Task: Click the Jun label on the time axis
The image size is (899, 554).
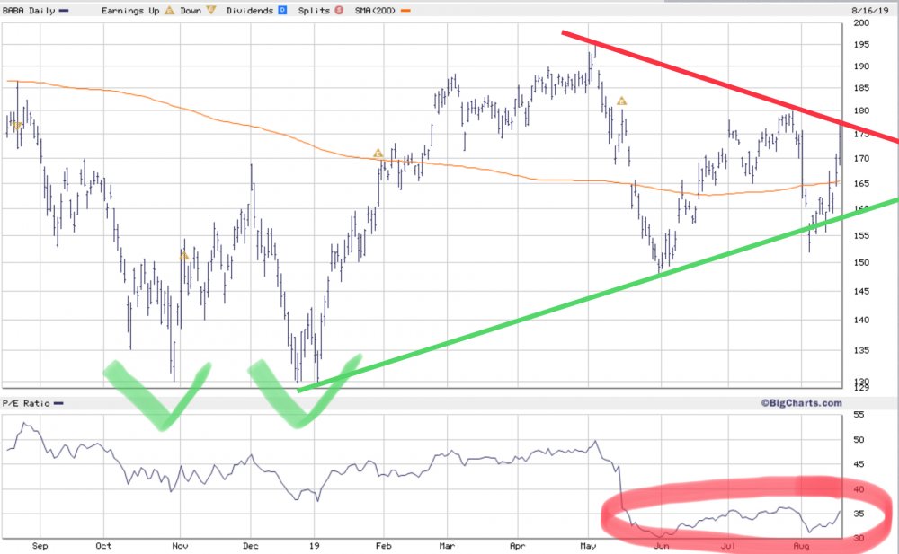Action: click(x=661, y=545)
